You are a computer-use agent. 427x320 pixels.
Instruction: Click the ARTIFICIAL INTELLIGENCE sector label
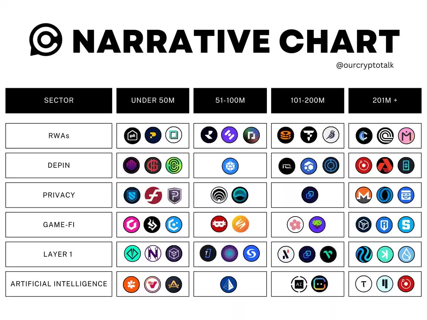coord(59,284)
